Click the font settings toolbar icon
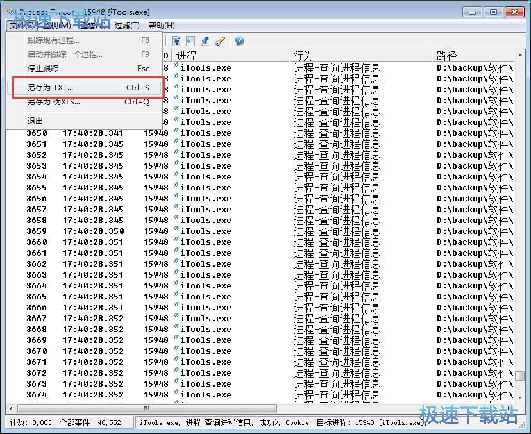 point(176,41)
